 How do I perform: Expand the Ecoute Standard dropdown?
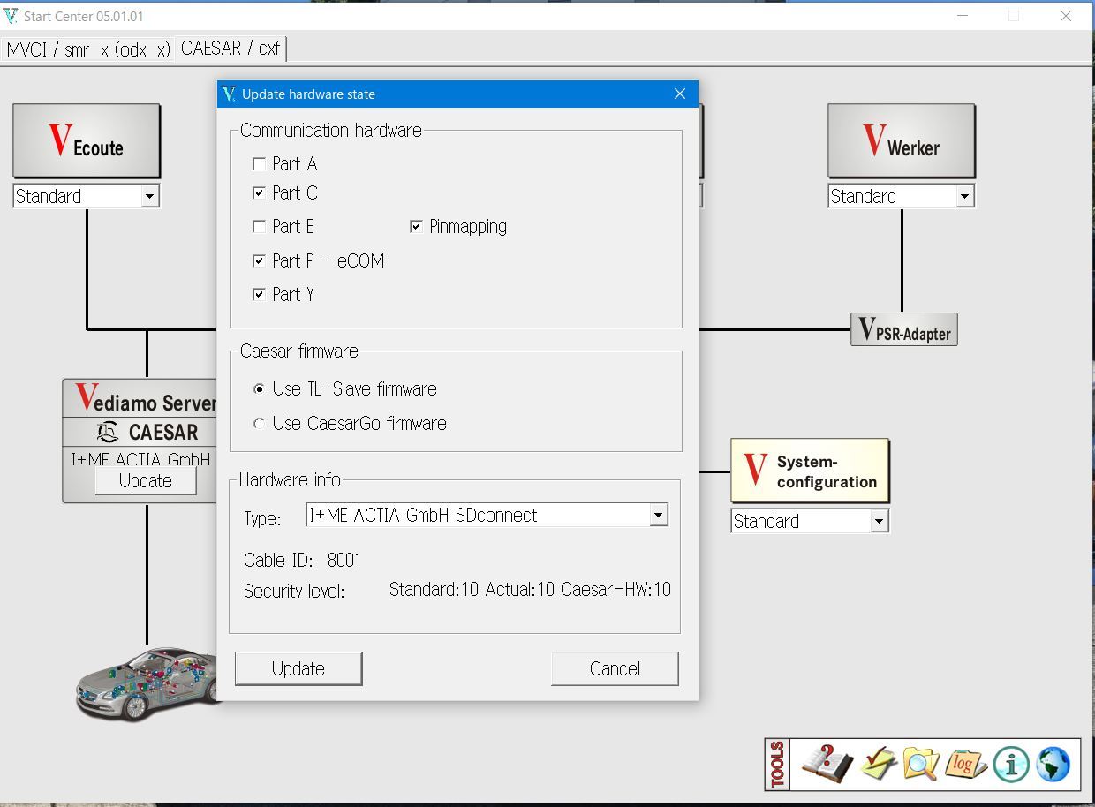click(x=149, y=196)
